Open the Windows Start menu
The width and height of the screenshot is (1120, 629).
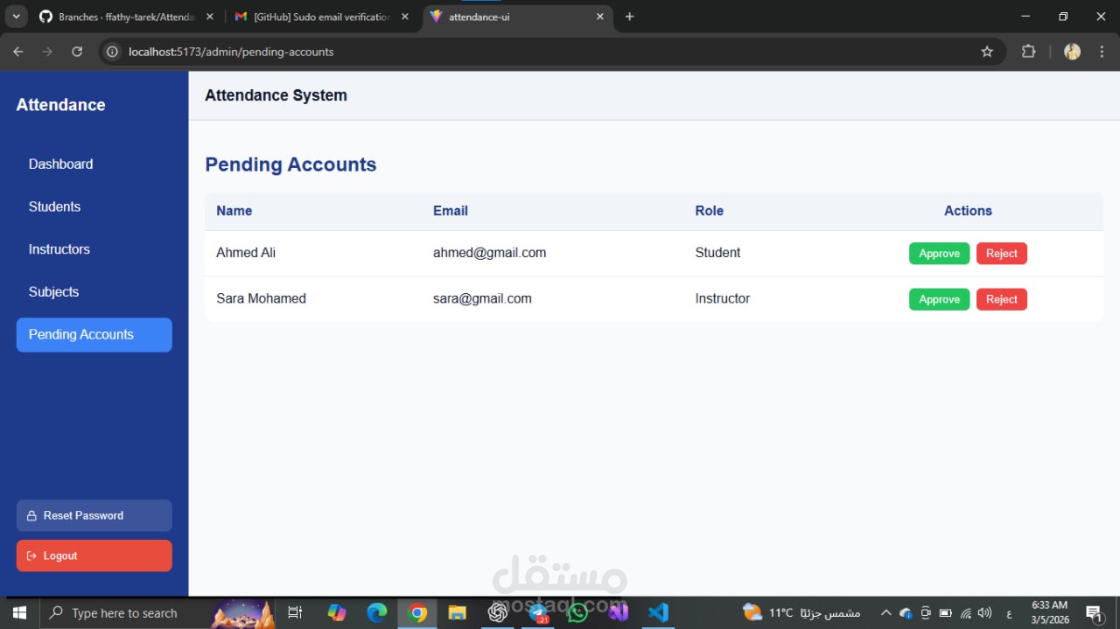pos(19,613)
